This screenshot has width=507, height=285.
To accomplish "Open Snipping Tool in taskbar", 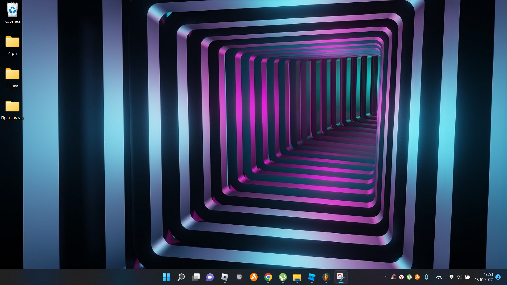I will (341, 277).
